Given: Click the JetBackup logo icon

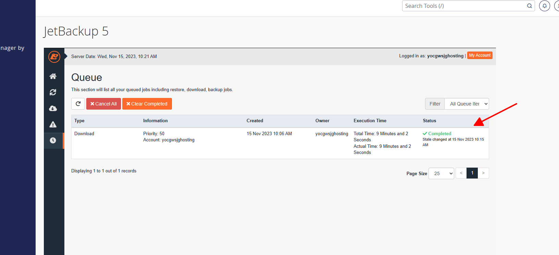Looking at the screenshot, I should 54,57.
